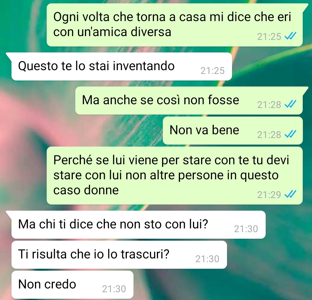The width and height of the screenshot is (312, 300).
Task: Select the message starting 'Perché se lui viene'
Action: [x=175, y=176]
